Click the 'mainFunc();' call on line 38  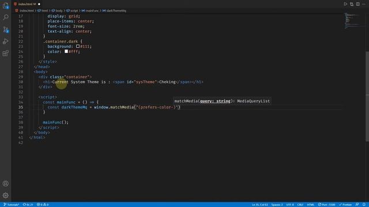tap(55, 122)
